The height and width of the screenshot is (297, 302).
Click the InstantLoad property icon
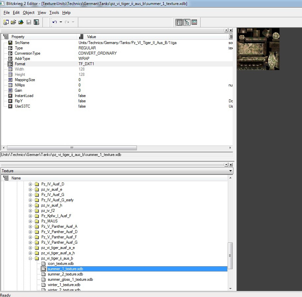click(10, 96)
